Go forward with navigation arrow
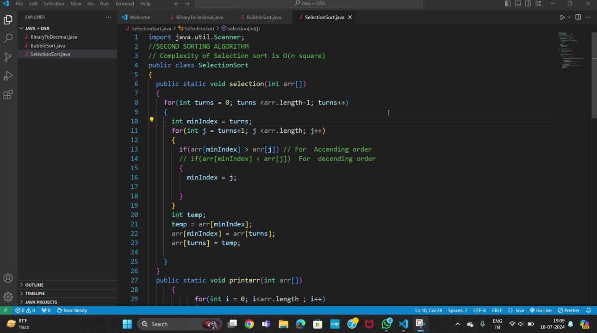This screenshot has height=333, width=597. click(187, 4)
